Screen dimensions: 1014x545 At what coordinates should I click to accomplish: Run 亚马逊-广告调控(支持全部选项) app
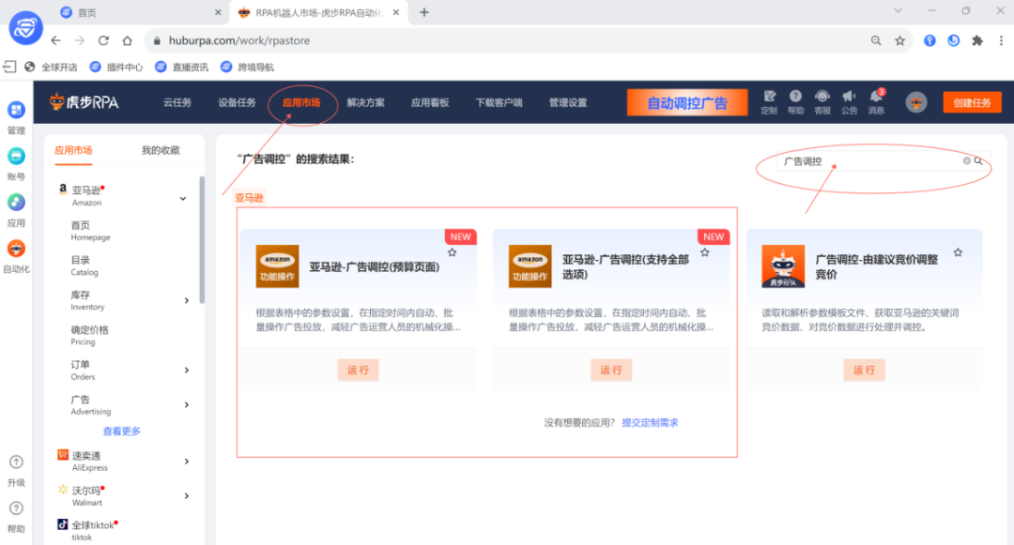coord(611,370)
